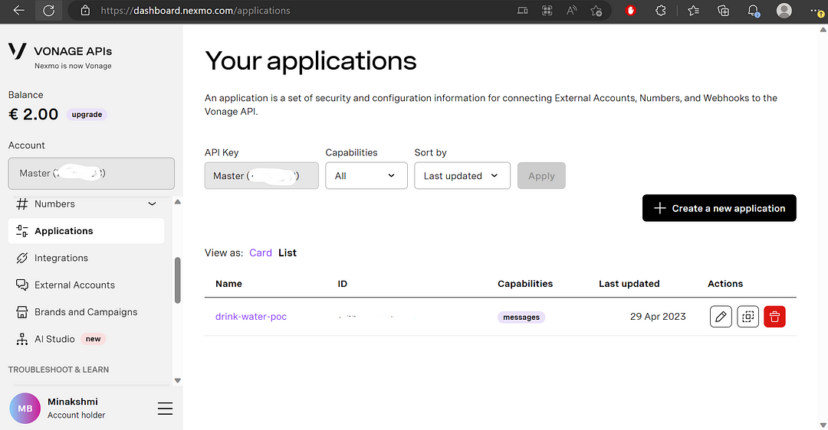Open the browser profile avatar
Image resolution: width=828 pixels, height=430 pixels.
tap(784, 11)
